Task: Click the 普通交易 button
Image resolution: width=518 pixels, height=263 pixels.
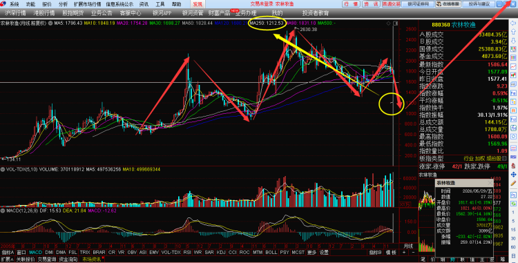Action: (391, 4)
